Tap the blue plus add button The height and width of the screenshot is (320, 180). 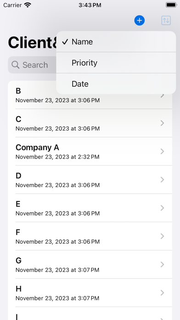pos(140,20)
